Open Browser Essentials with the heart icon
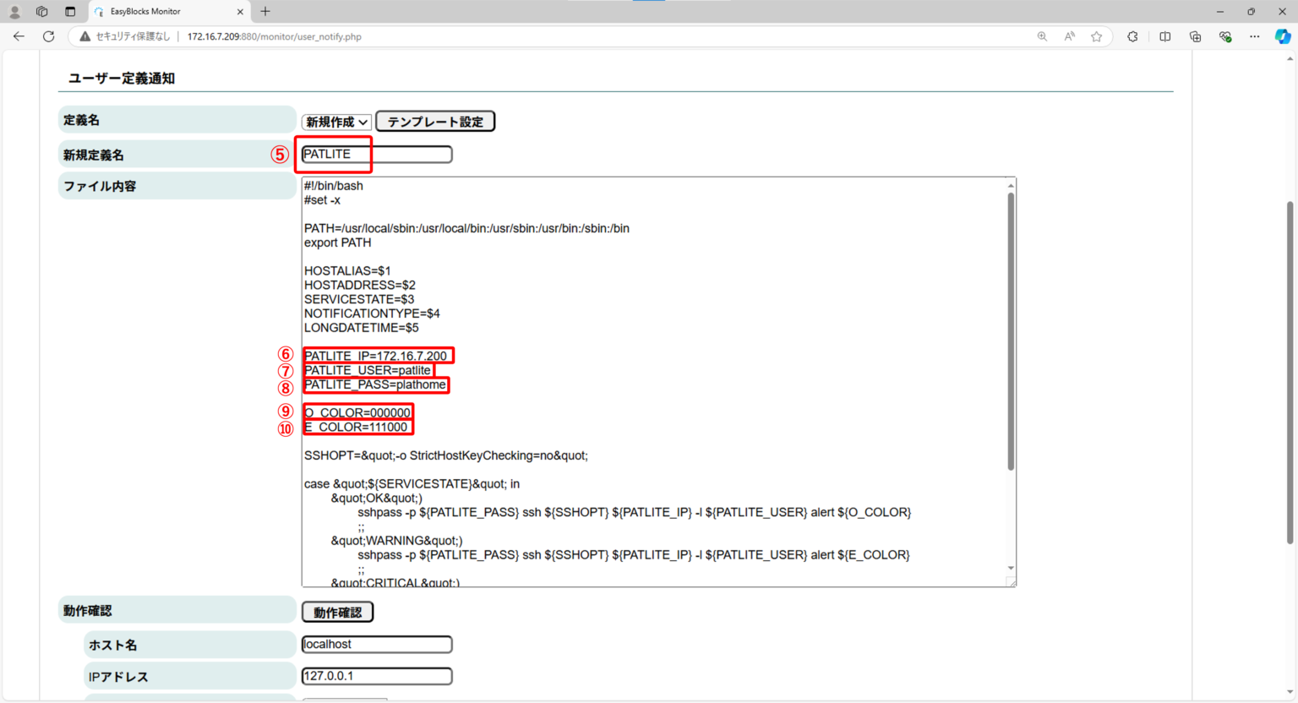 (1224, 36)
